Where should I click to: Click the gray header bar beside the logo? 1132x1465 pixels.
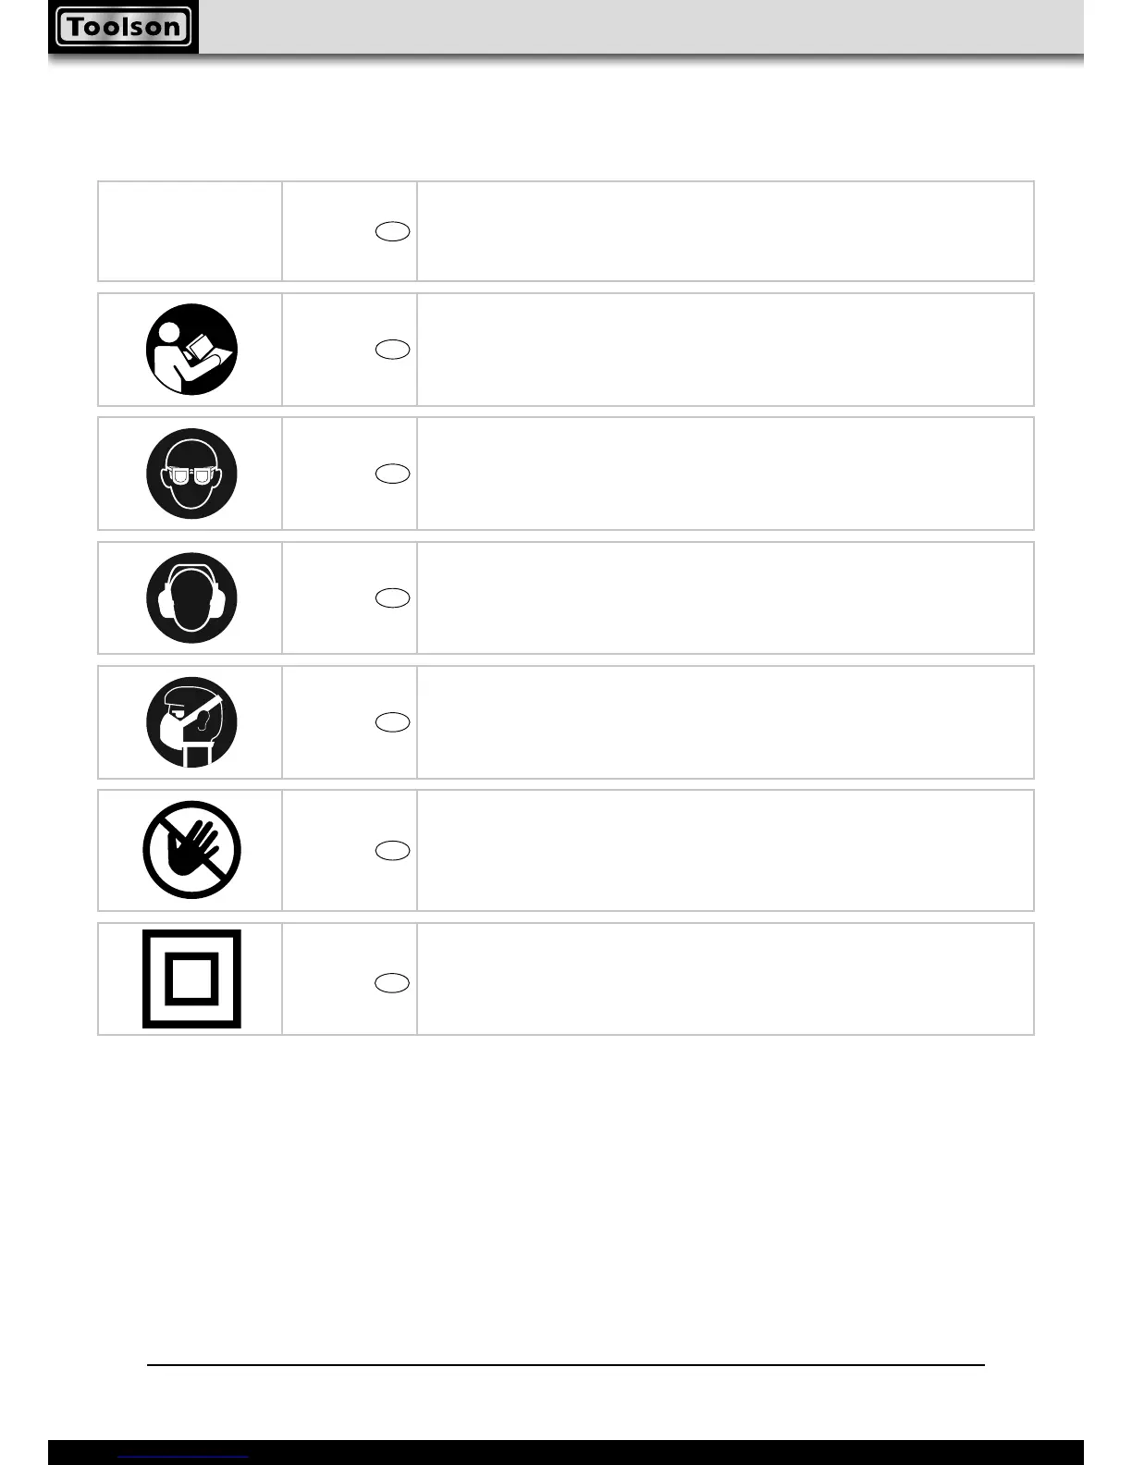640,27
